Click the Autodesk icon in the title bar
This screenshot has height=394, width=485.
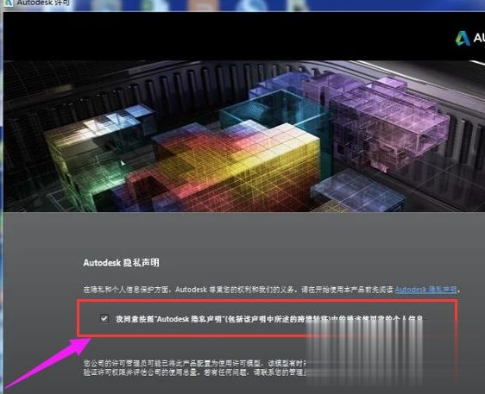point(9,3)
